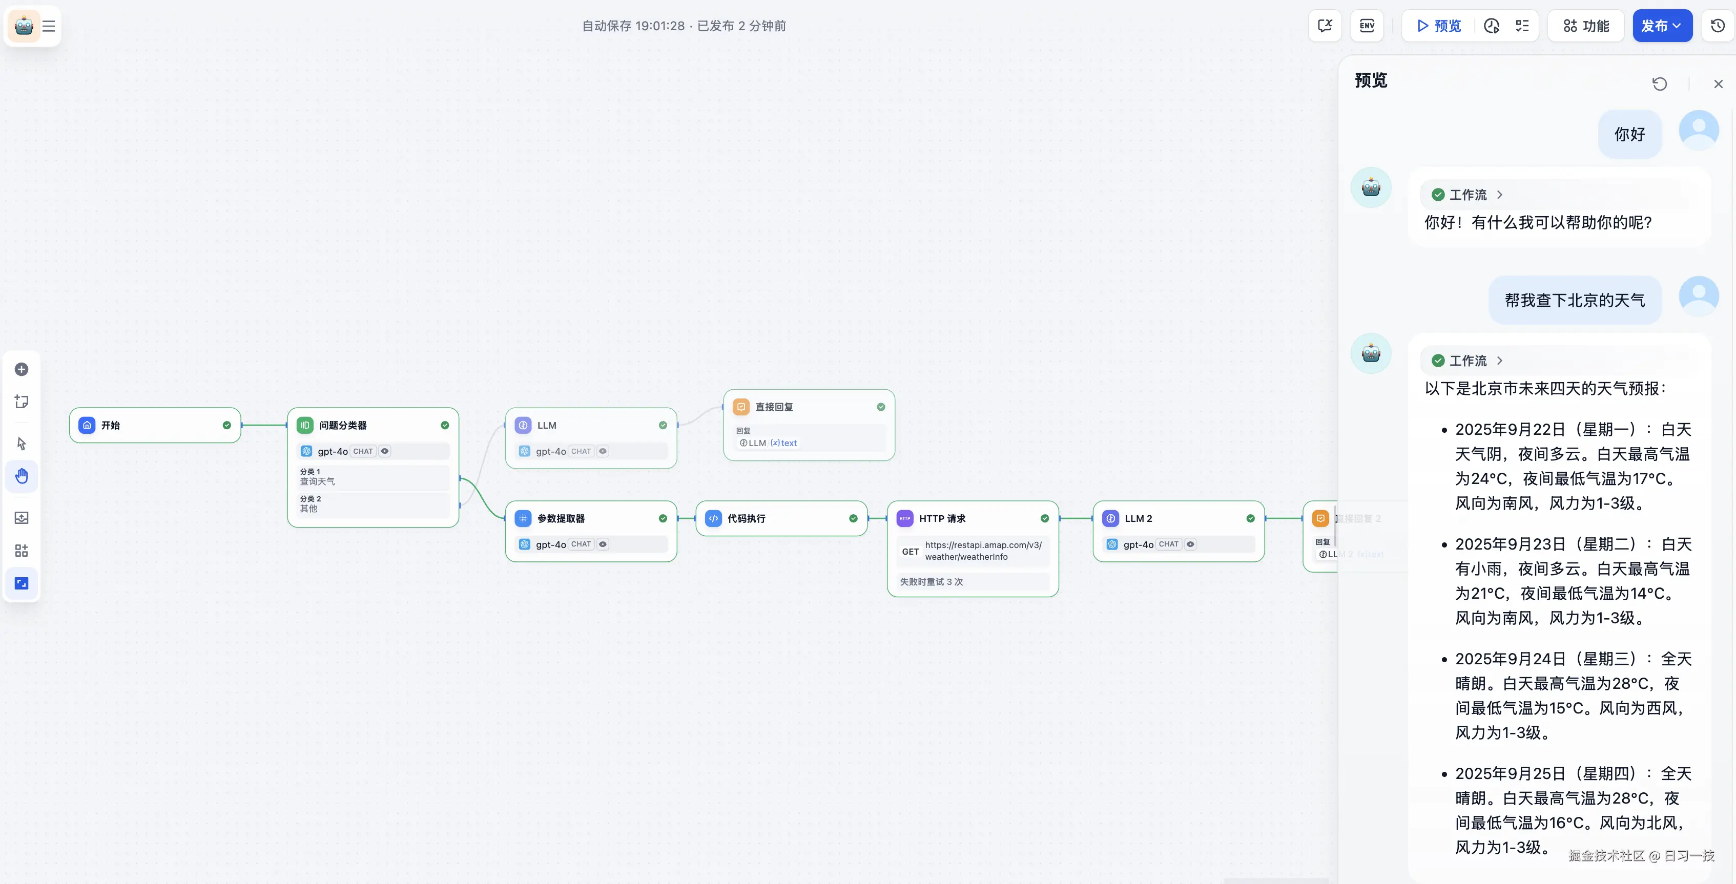Open the 功能 features panel
The height and width of the screenshot is (884, 1736).
(1585, 26)
